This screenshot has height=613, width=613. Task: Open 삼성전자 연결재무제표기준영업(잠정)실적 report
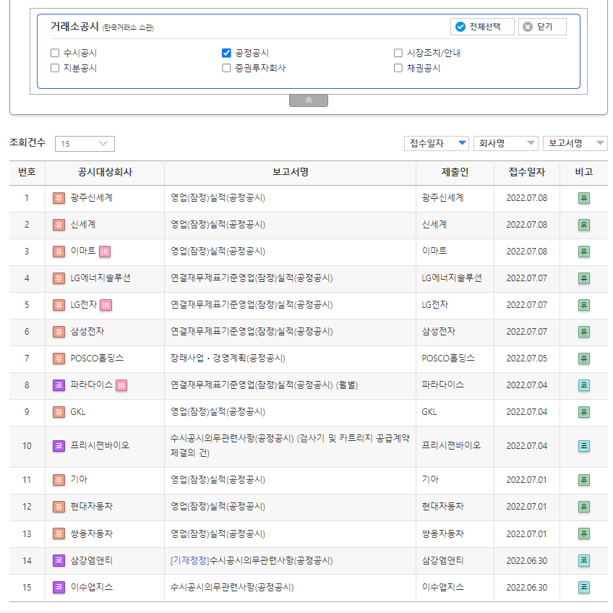tap(252, 332)
